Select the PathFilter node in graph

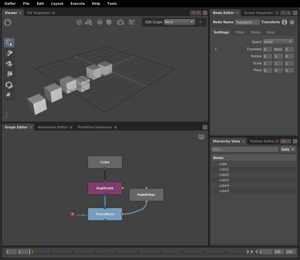[146, 195]
